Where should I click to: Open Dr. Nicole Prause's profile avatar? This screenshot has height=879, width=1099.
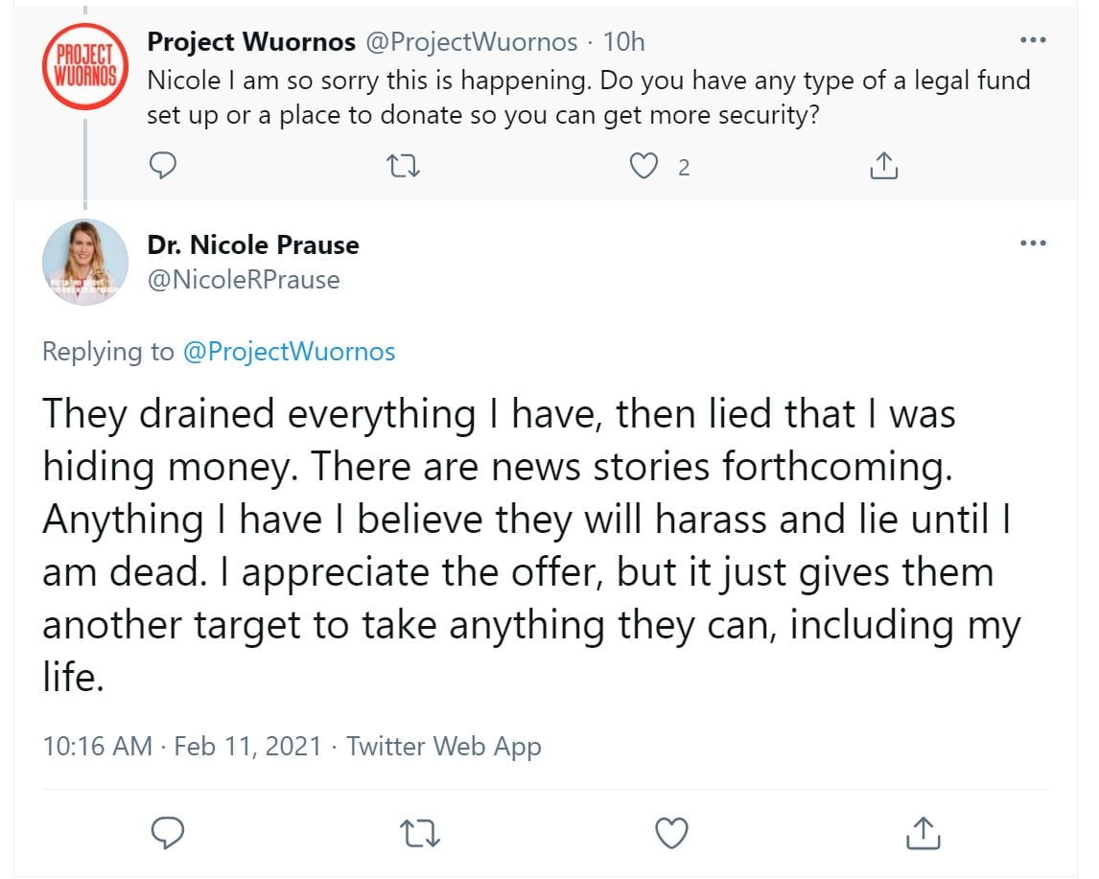point(84,262)
